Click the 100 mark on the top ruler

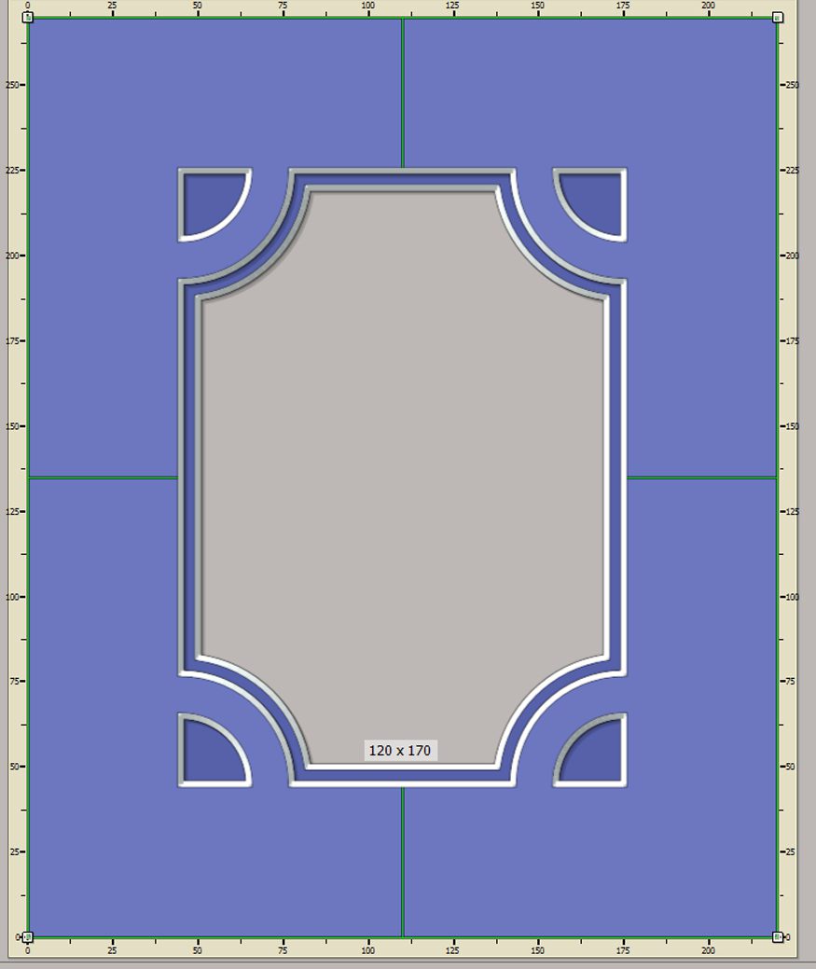tap(367, 6)
